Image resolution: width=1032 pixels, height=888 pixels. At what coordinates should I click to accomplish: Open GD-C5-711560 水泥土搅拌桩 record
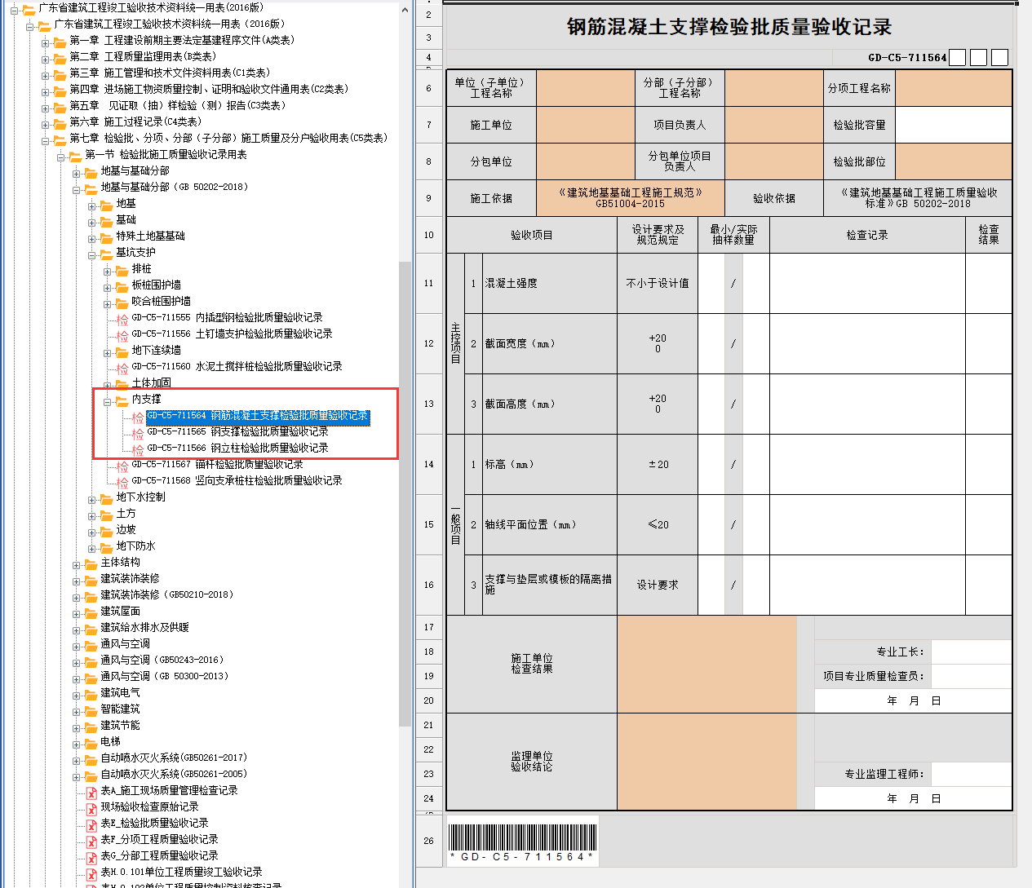pos(237,366)
